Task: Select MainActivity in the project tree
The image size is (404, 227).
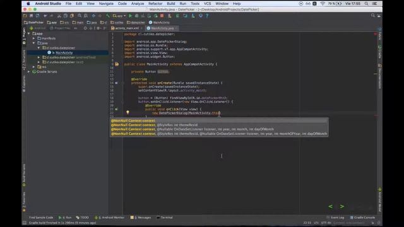Action: click(x=64, y=52)
